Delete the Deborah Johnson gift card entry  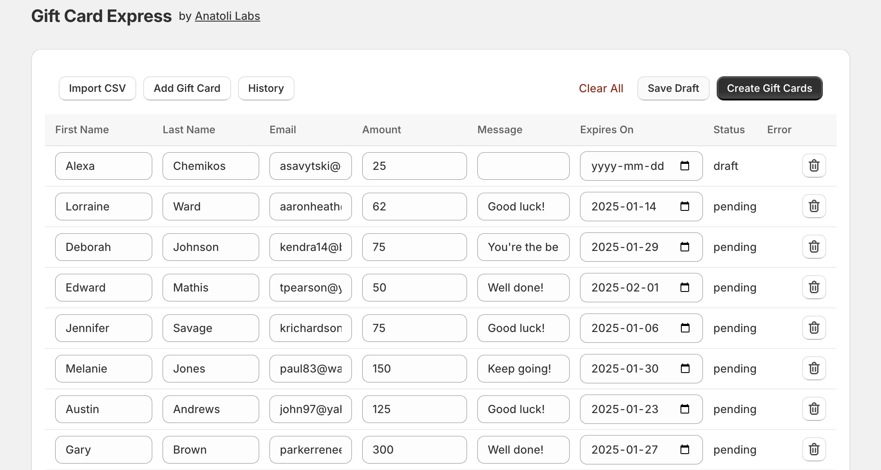814,247
